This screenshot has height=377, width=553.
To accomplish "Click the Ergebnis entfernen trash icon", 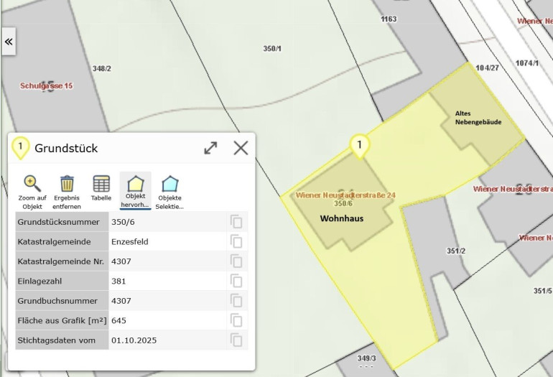I will tap(67, 185).
